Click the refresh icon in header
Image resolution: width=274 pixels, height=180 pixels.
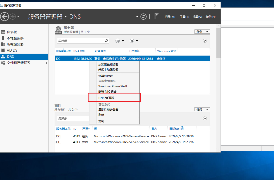click(144, 17)
